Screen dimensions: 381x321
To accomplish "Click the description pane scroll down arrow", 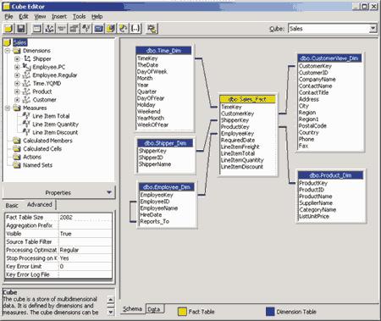I will 111,312.
